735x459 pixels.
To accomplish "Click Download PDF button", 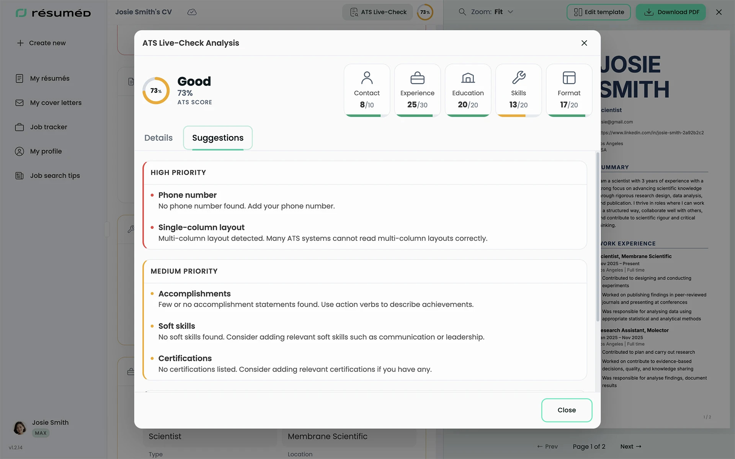I will click(x=671, y=12).
